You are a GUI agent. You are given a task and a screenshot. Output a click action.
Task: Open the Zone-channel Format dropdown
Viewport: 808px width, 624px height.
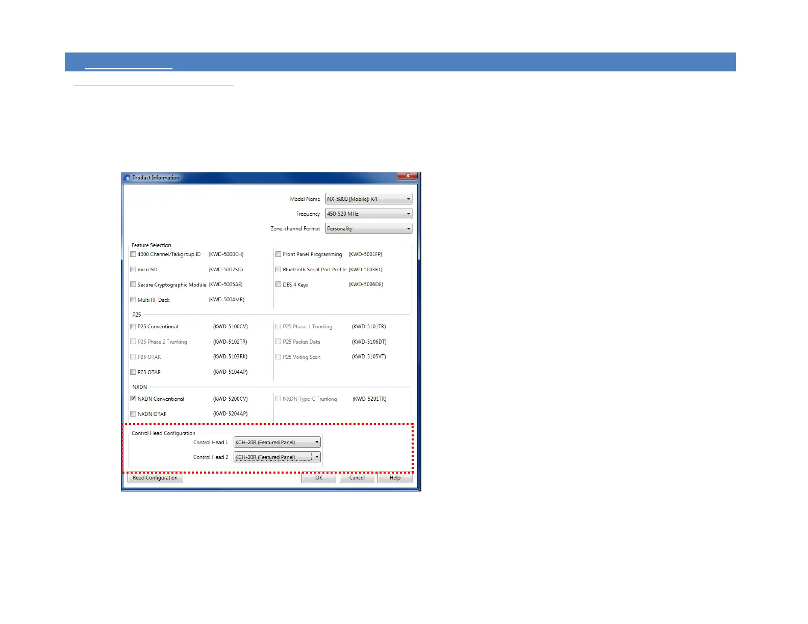click(x=369, y=228)
